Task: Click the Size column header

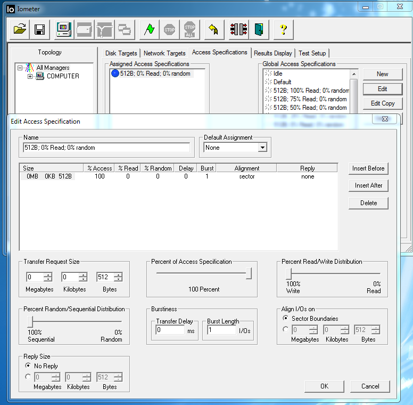Action: click(x=52, y=168)
